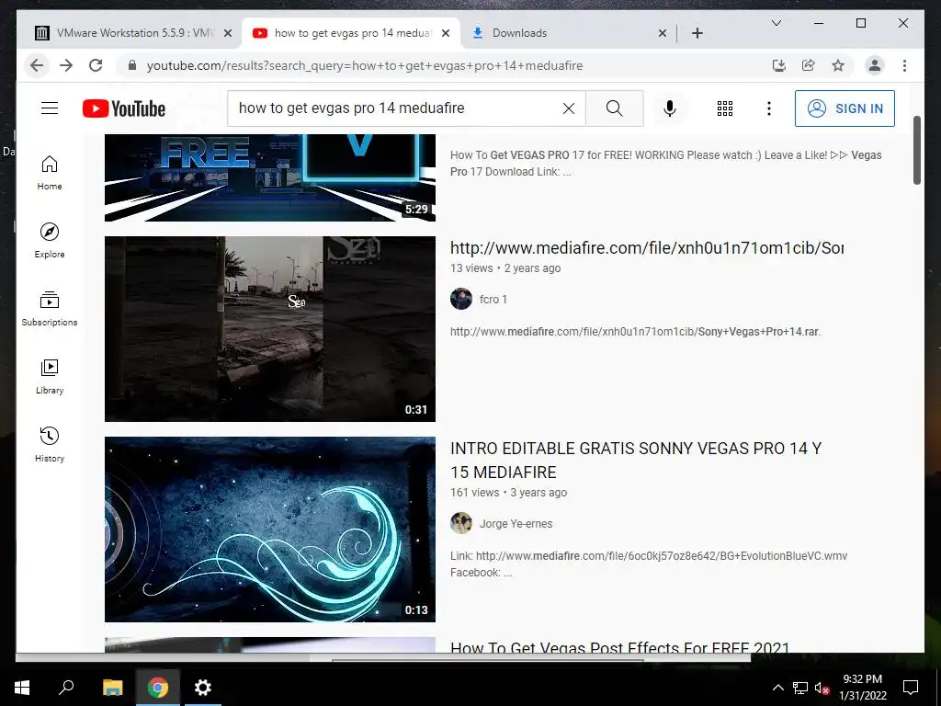Close the Downloads tab
941x706 pixels.
point(662,33)
